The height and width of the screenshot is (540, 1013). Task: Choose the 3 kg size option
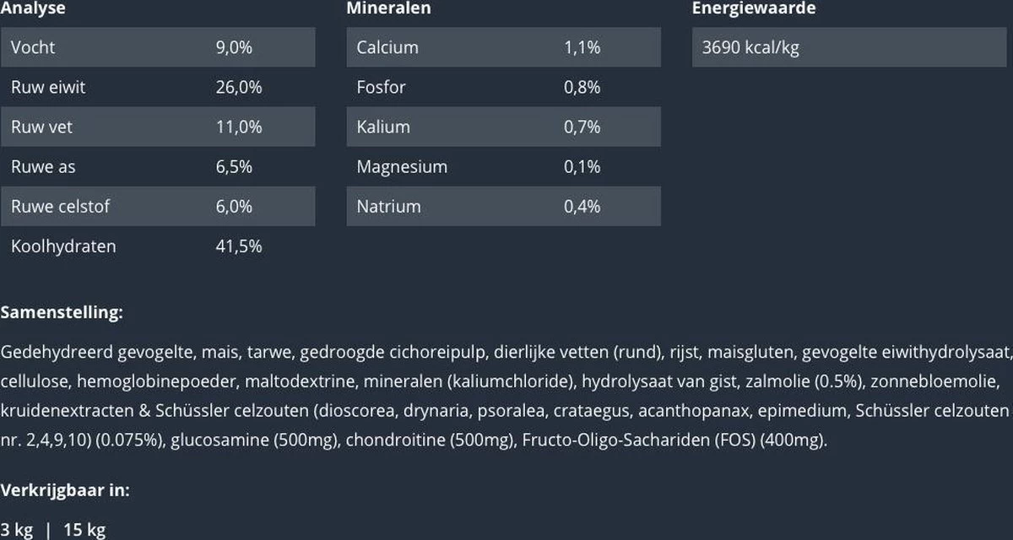point(16,530)
